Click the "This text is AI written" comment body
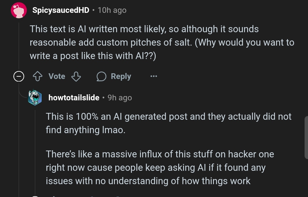This screenshot has height=197, width=308. pyautogui.click(x=162, y=42)
